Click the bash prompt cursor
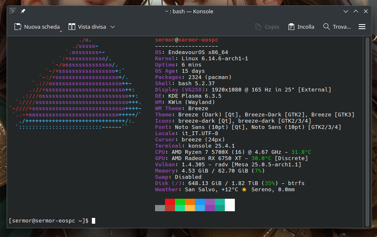The image size is (377, 237). [x=94, y=221]
